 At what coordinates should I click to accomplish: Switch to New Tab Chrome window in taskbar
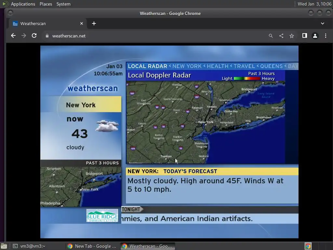click(x=92, y=246)
